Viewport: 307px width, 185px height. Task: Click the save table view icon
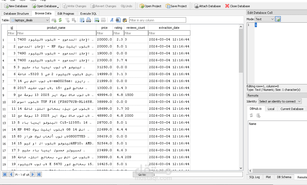pos(82,20)
